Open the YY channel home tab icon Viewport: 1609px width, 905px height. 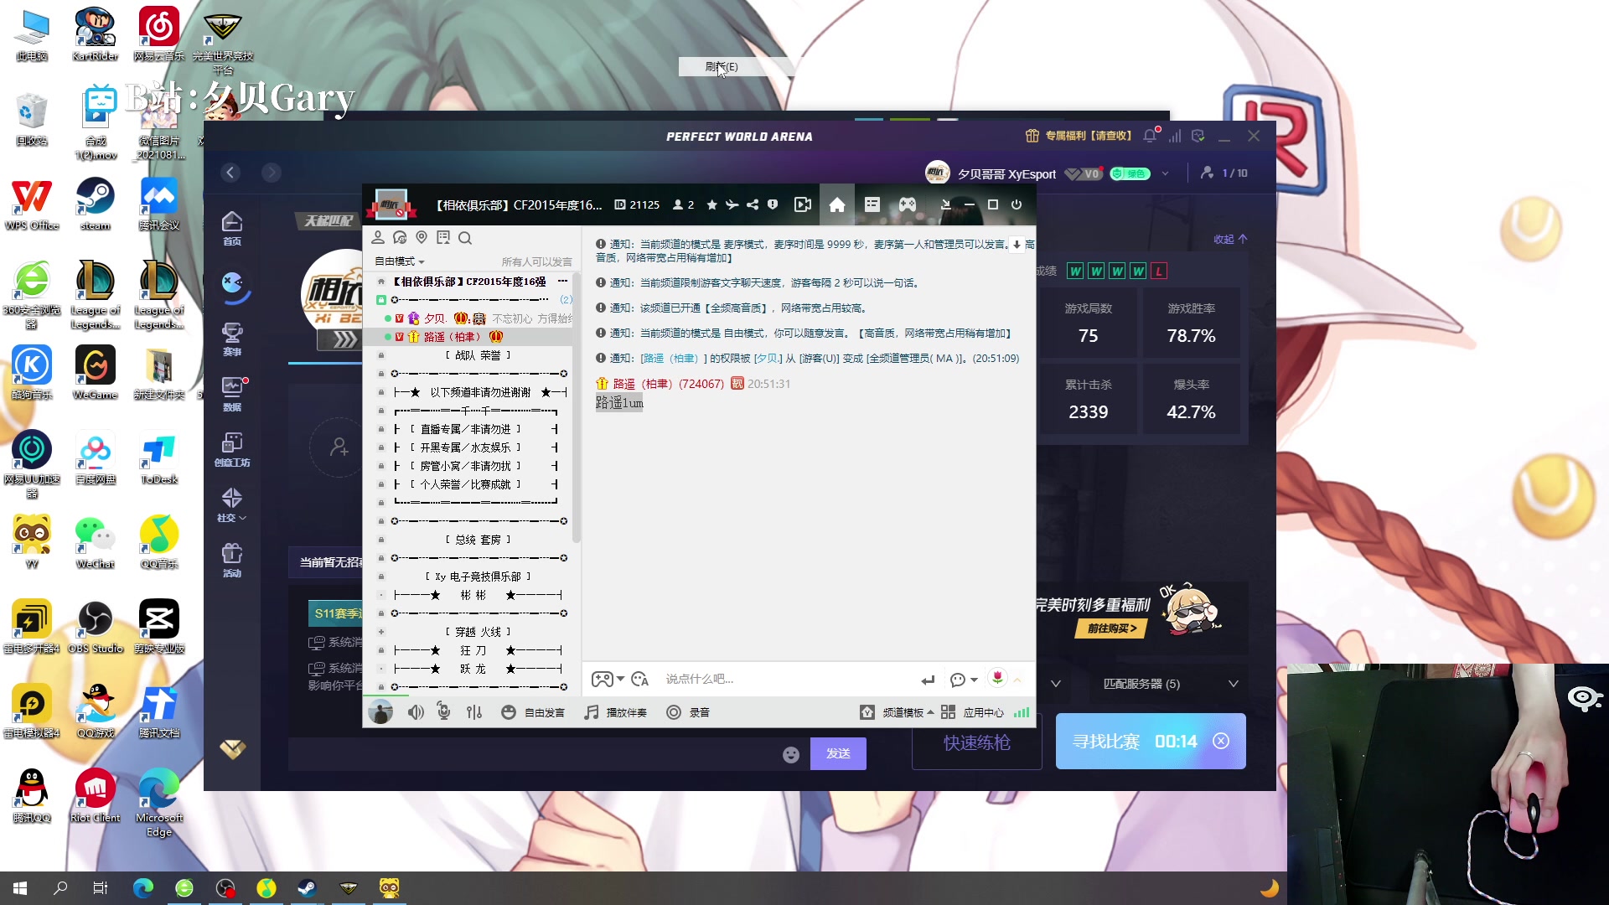coord(836,205)
